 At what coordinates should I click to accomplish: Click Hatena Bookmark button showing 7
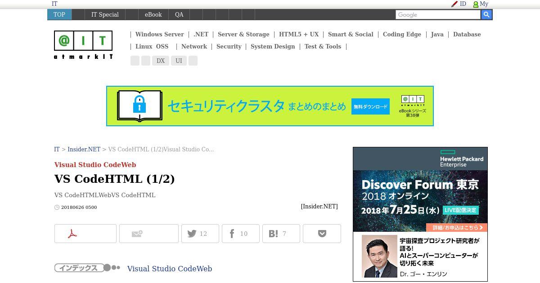[281, 234]
